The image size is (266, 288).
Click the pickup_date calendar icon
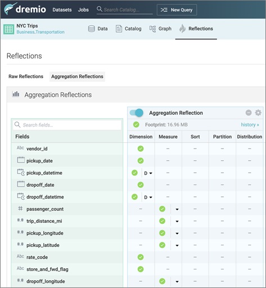pos(21,160)
